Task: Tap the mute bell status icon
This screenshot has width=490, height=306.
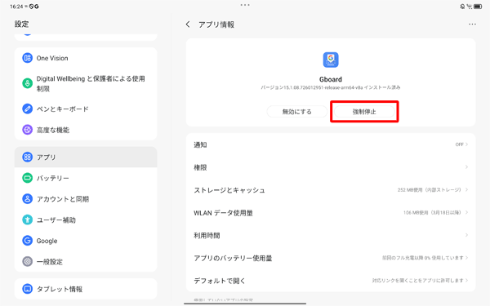Action: (x=462, y=7)
